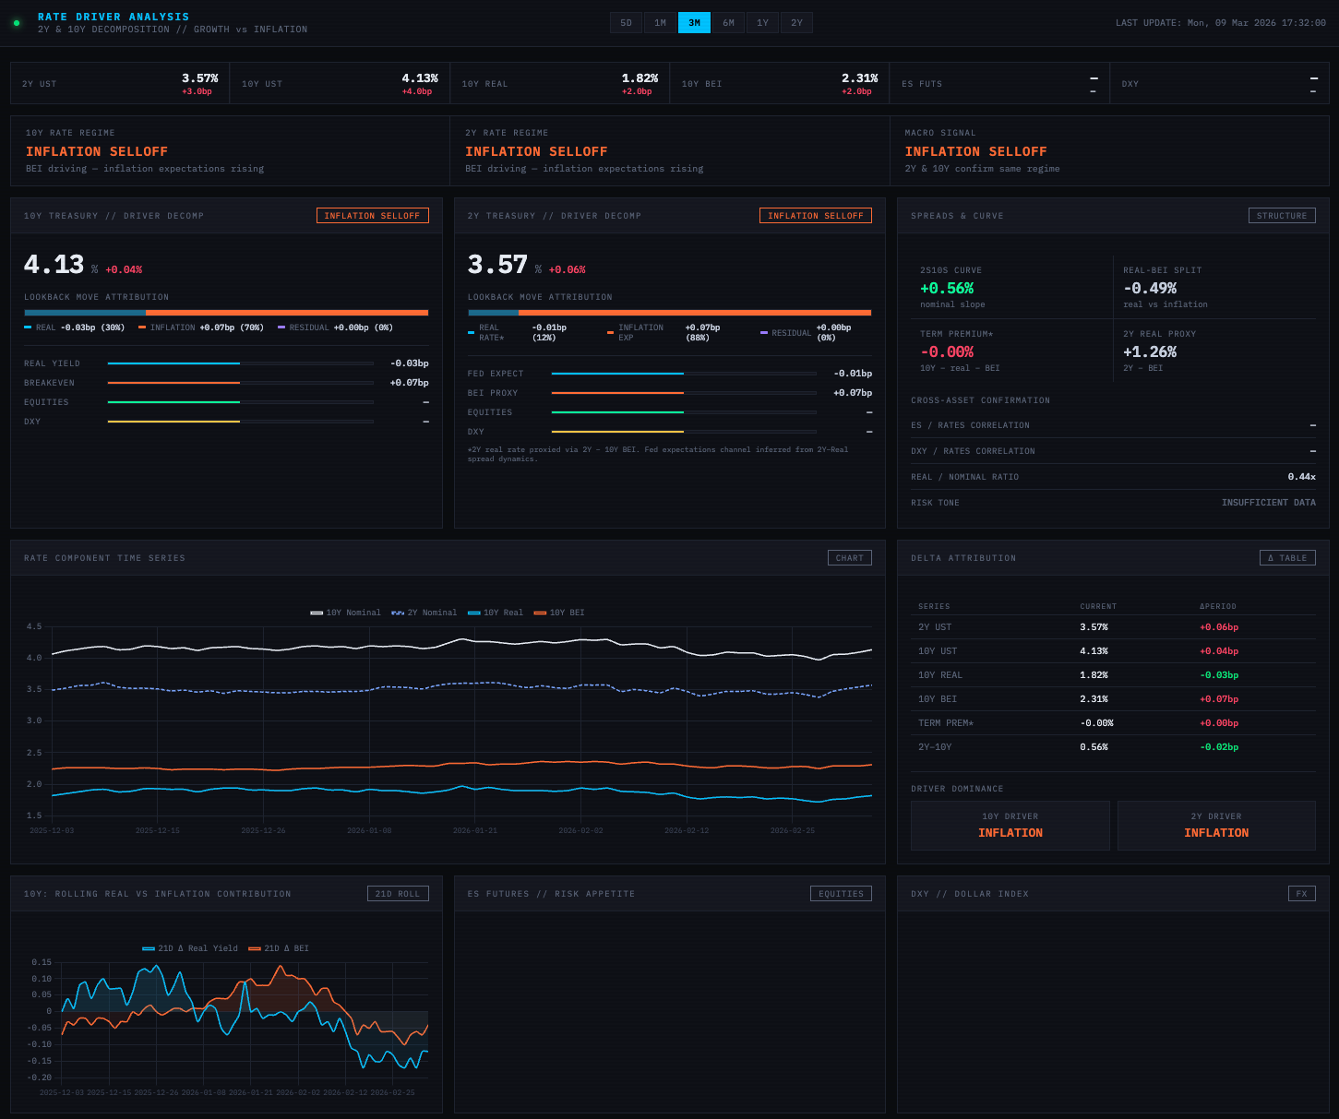
Task: Click the 10Y lookback move attribution bar
Action: 226,313
